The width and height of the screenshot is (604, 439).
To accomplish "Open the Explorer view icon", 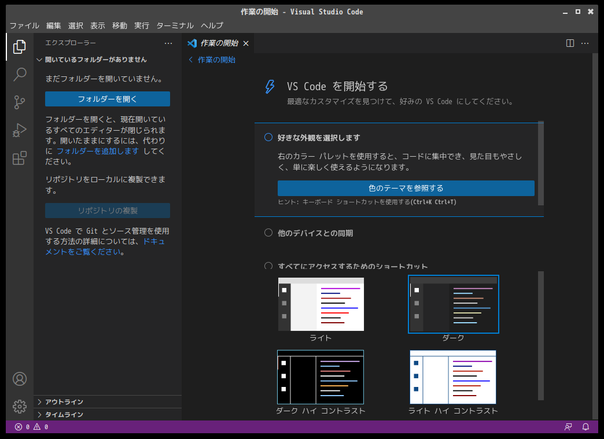I will (x=19, y=47).
